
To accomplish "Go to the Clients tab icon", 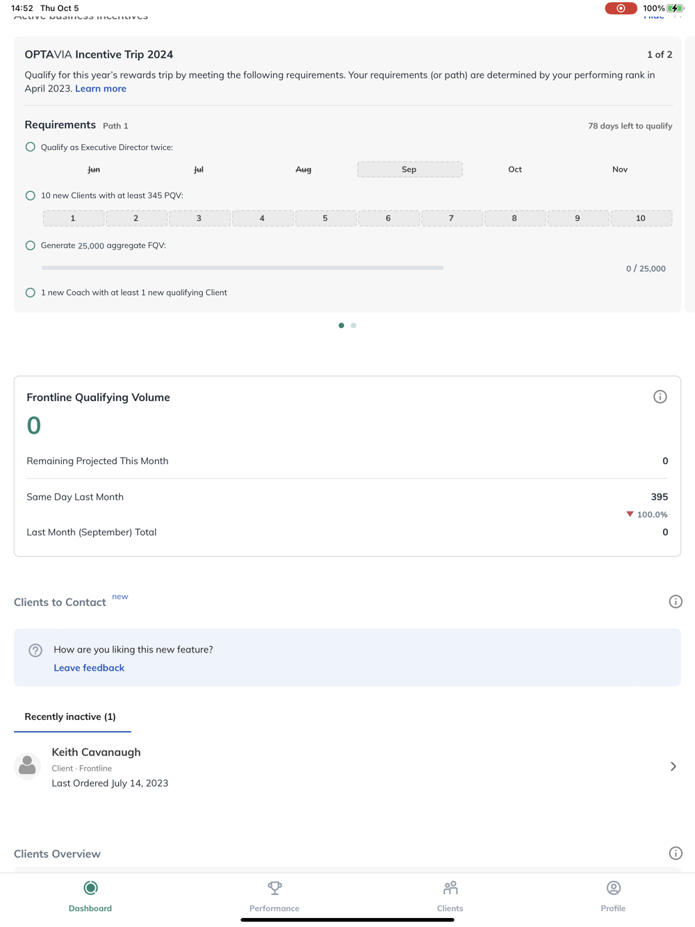I will [x=450, y=888].
